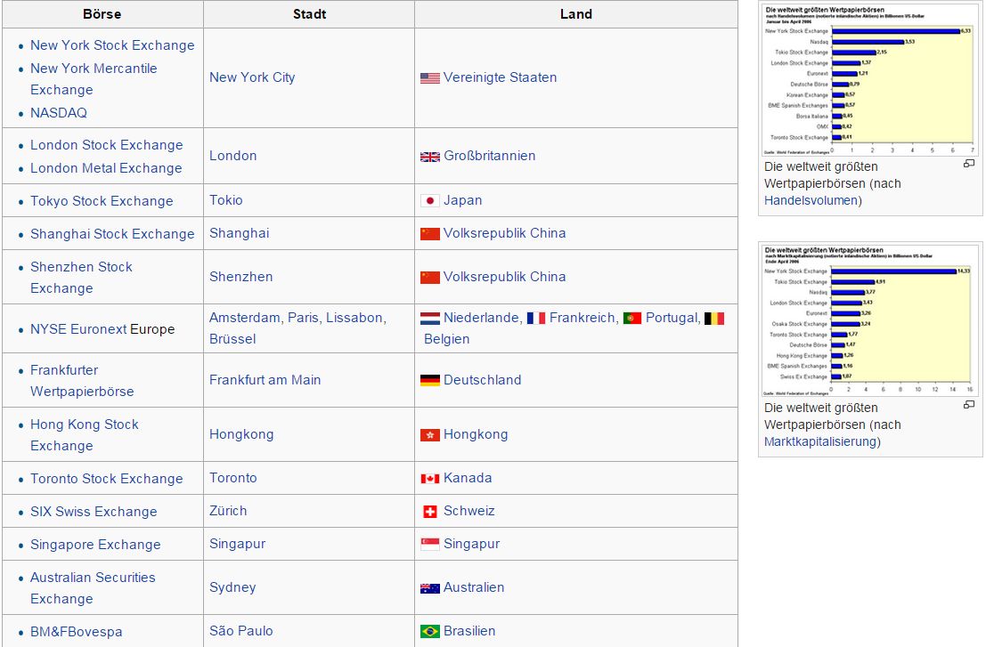This screenshot has width=986, height=647.
Task: Follow the Marktkapitalisierung caption link
Action: pos(820,441)
